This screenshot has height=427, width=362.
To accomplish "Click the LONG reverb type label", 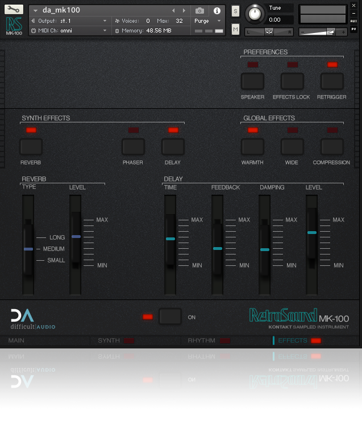I will (x=57, y=237).
